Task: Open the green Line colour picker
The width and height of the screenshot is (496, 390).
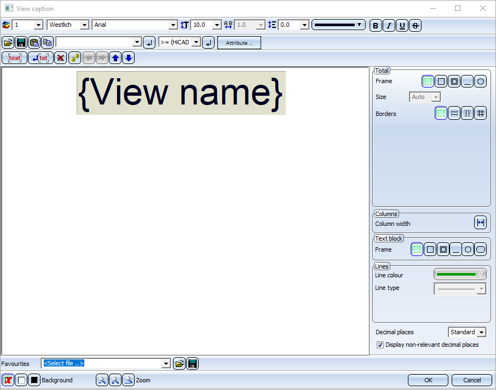Action: 460,275
